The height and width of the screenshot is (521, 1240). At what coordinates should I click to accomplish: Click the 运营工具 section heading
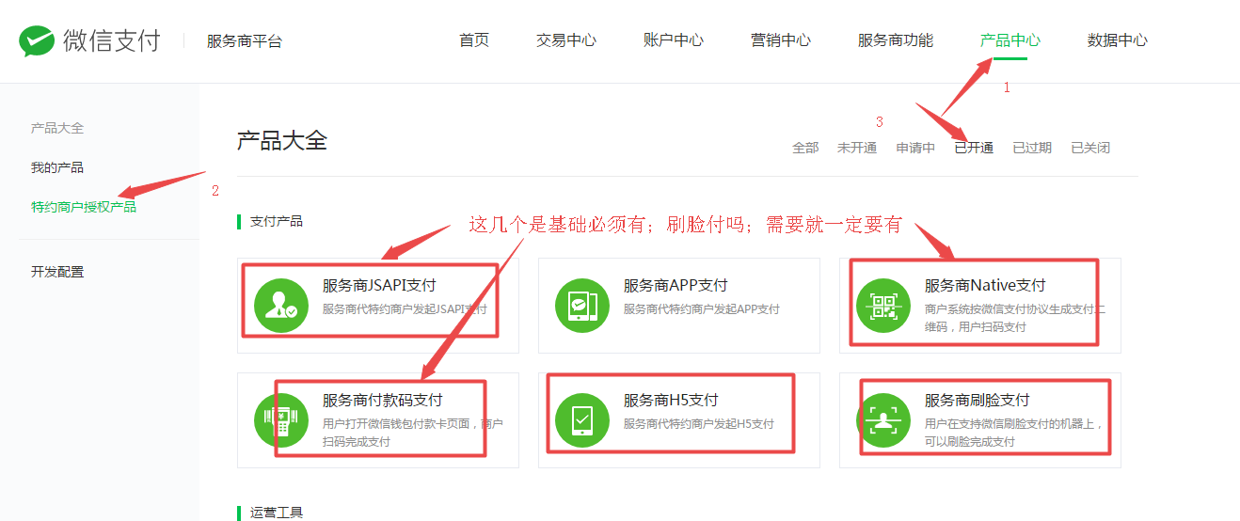[x=277, y=513]
